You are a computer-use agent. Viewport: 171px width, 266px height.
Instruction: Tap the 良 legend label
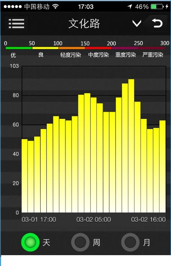(41, 55)
